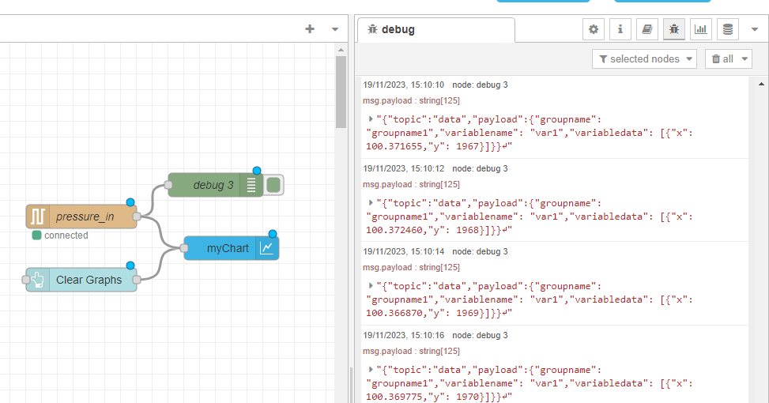The width and height of the screenshot is (769, 403).
Task: Open the configuration nodes gear tab
Action: pos(594,30)
